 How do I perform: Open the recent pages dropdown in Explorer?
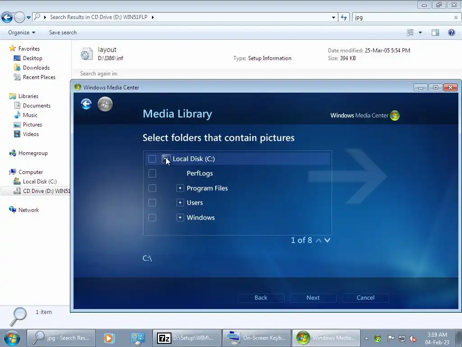28,18
